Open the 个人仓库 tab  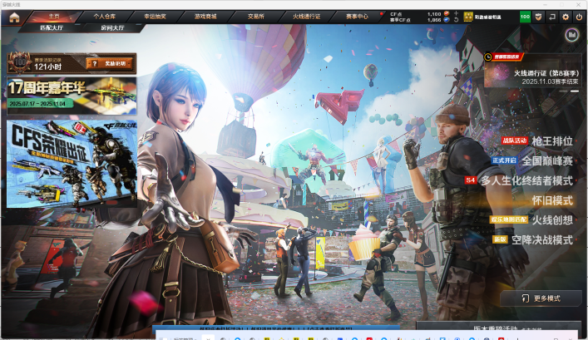pos(105,16)
